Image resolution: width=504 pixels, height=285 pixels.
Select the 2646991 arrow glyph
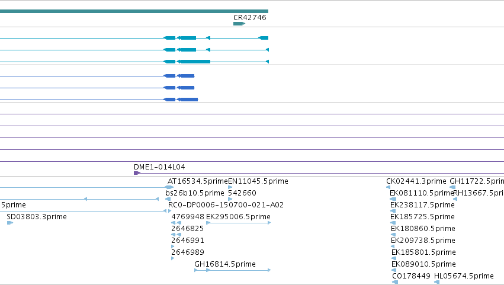pos(172,246)
